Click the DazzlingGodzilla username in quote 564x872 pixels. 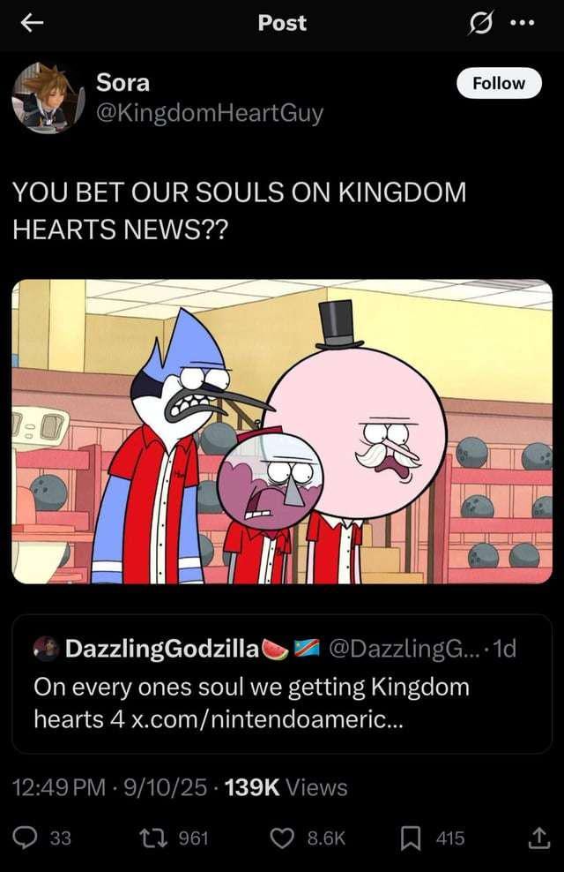coord(161,649)
